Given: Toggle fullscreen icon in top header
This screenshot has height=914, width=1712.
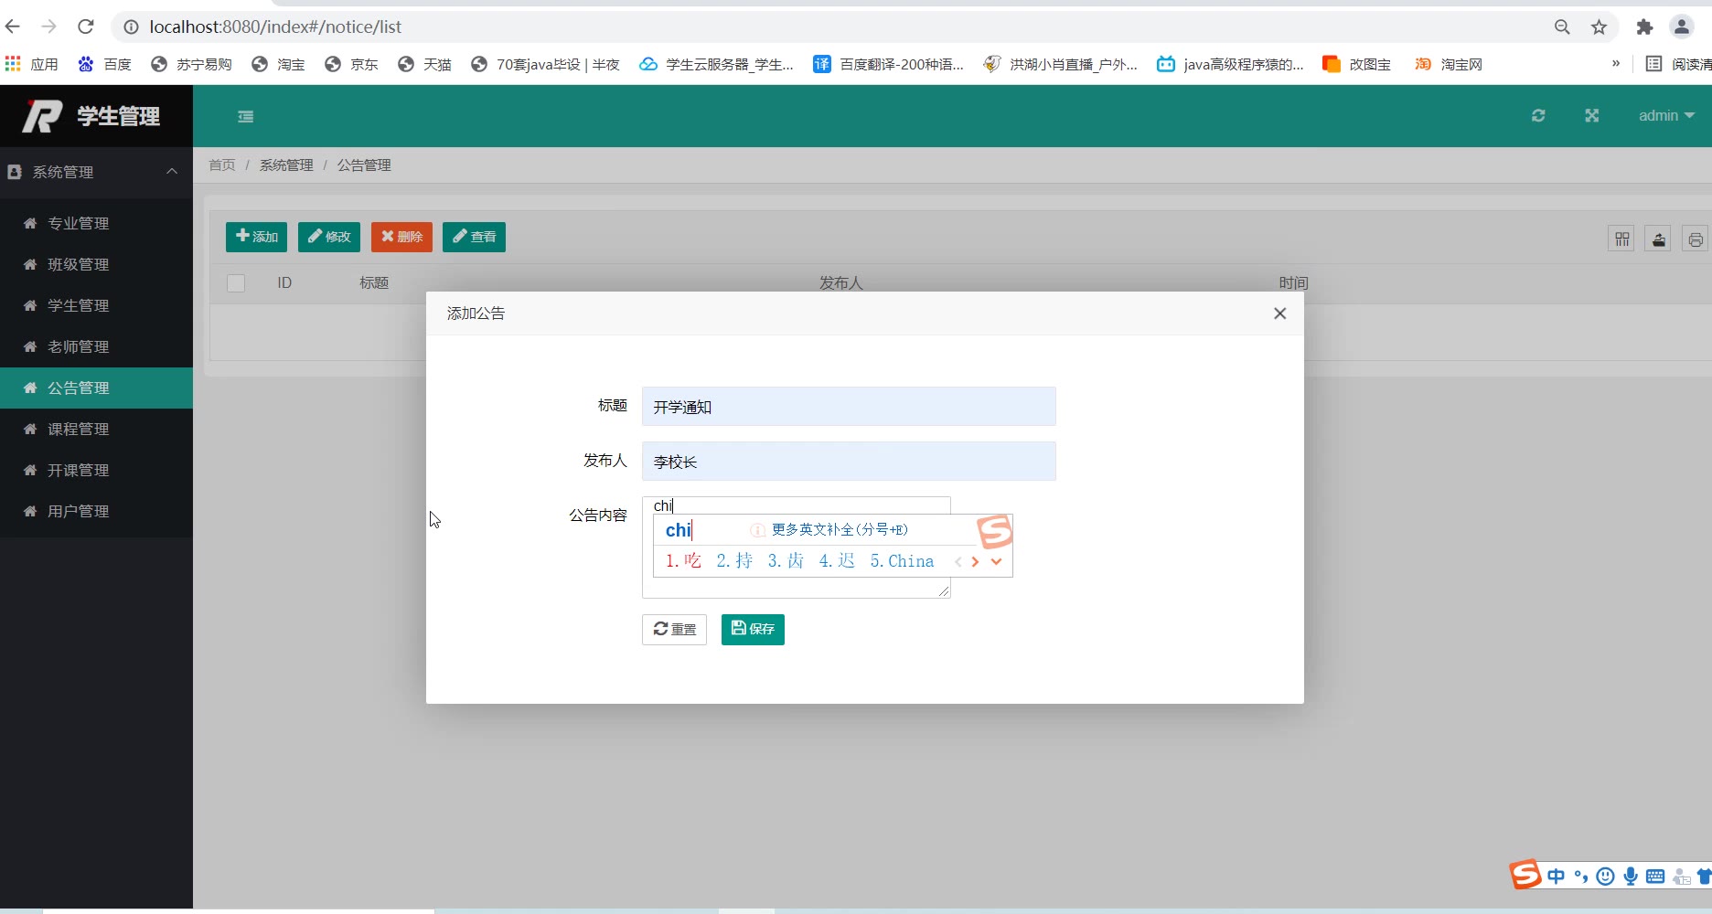Looking at the screenshot, I should pyautogui.click(x=1592, y=115).
